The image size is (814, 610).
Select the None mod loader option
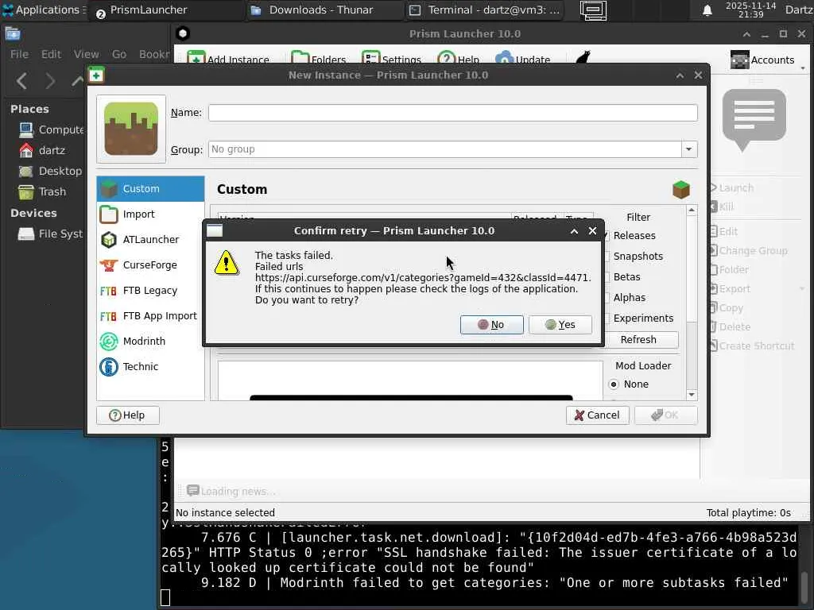pos(614,384)
